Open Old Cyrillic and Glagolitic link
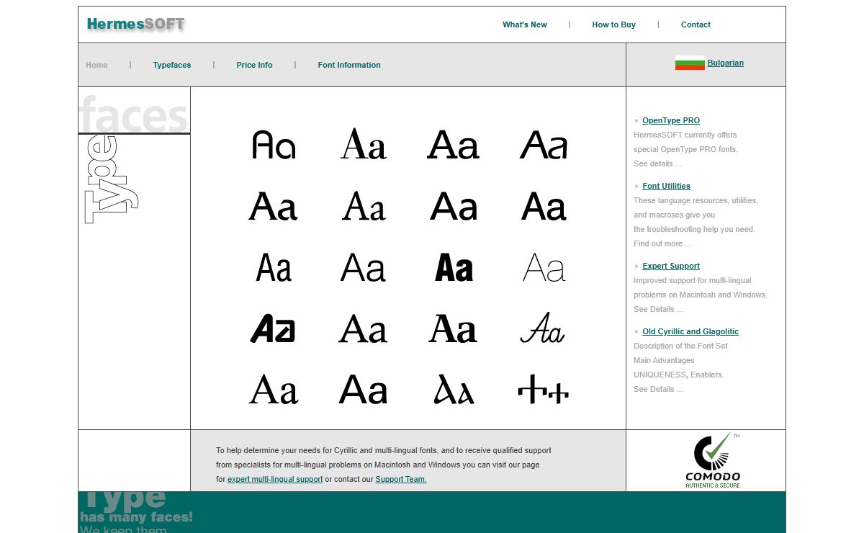864x533 pixels. point(690,331)
